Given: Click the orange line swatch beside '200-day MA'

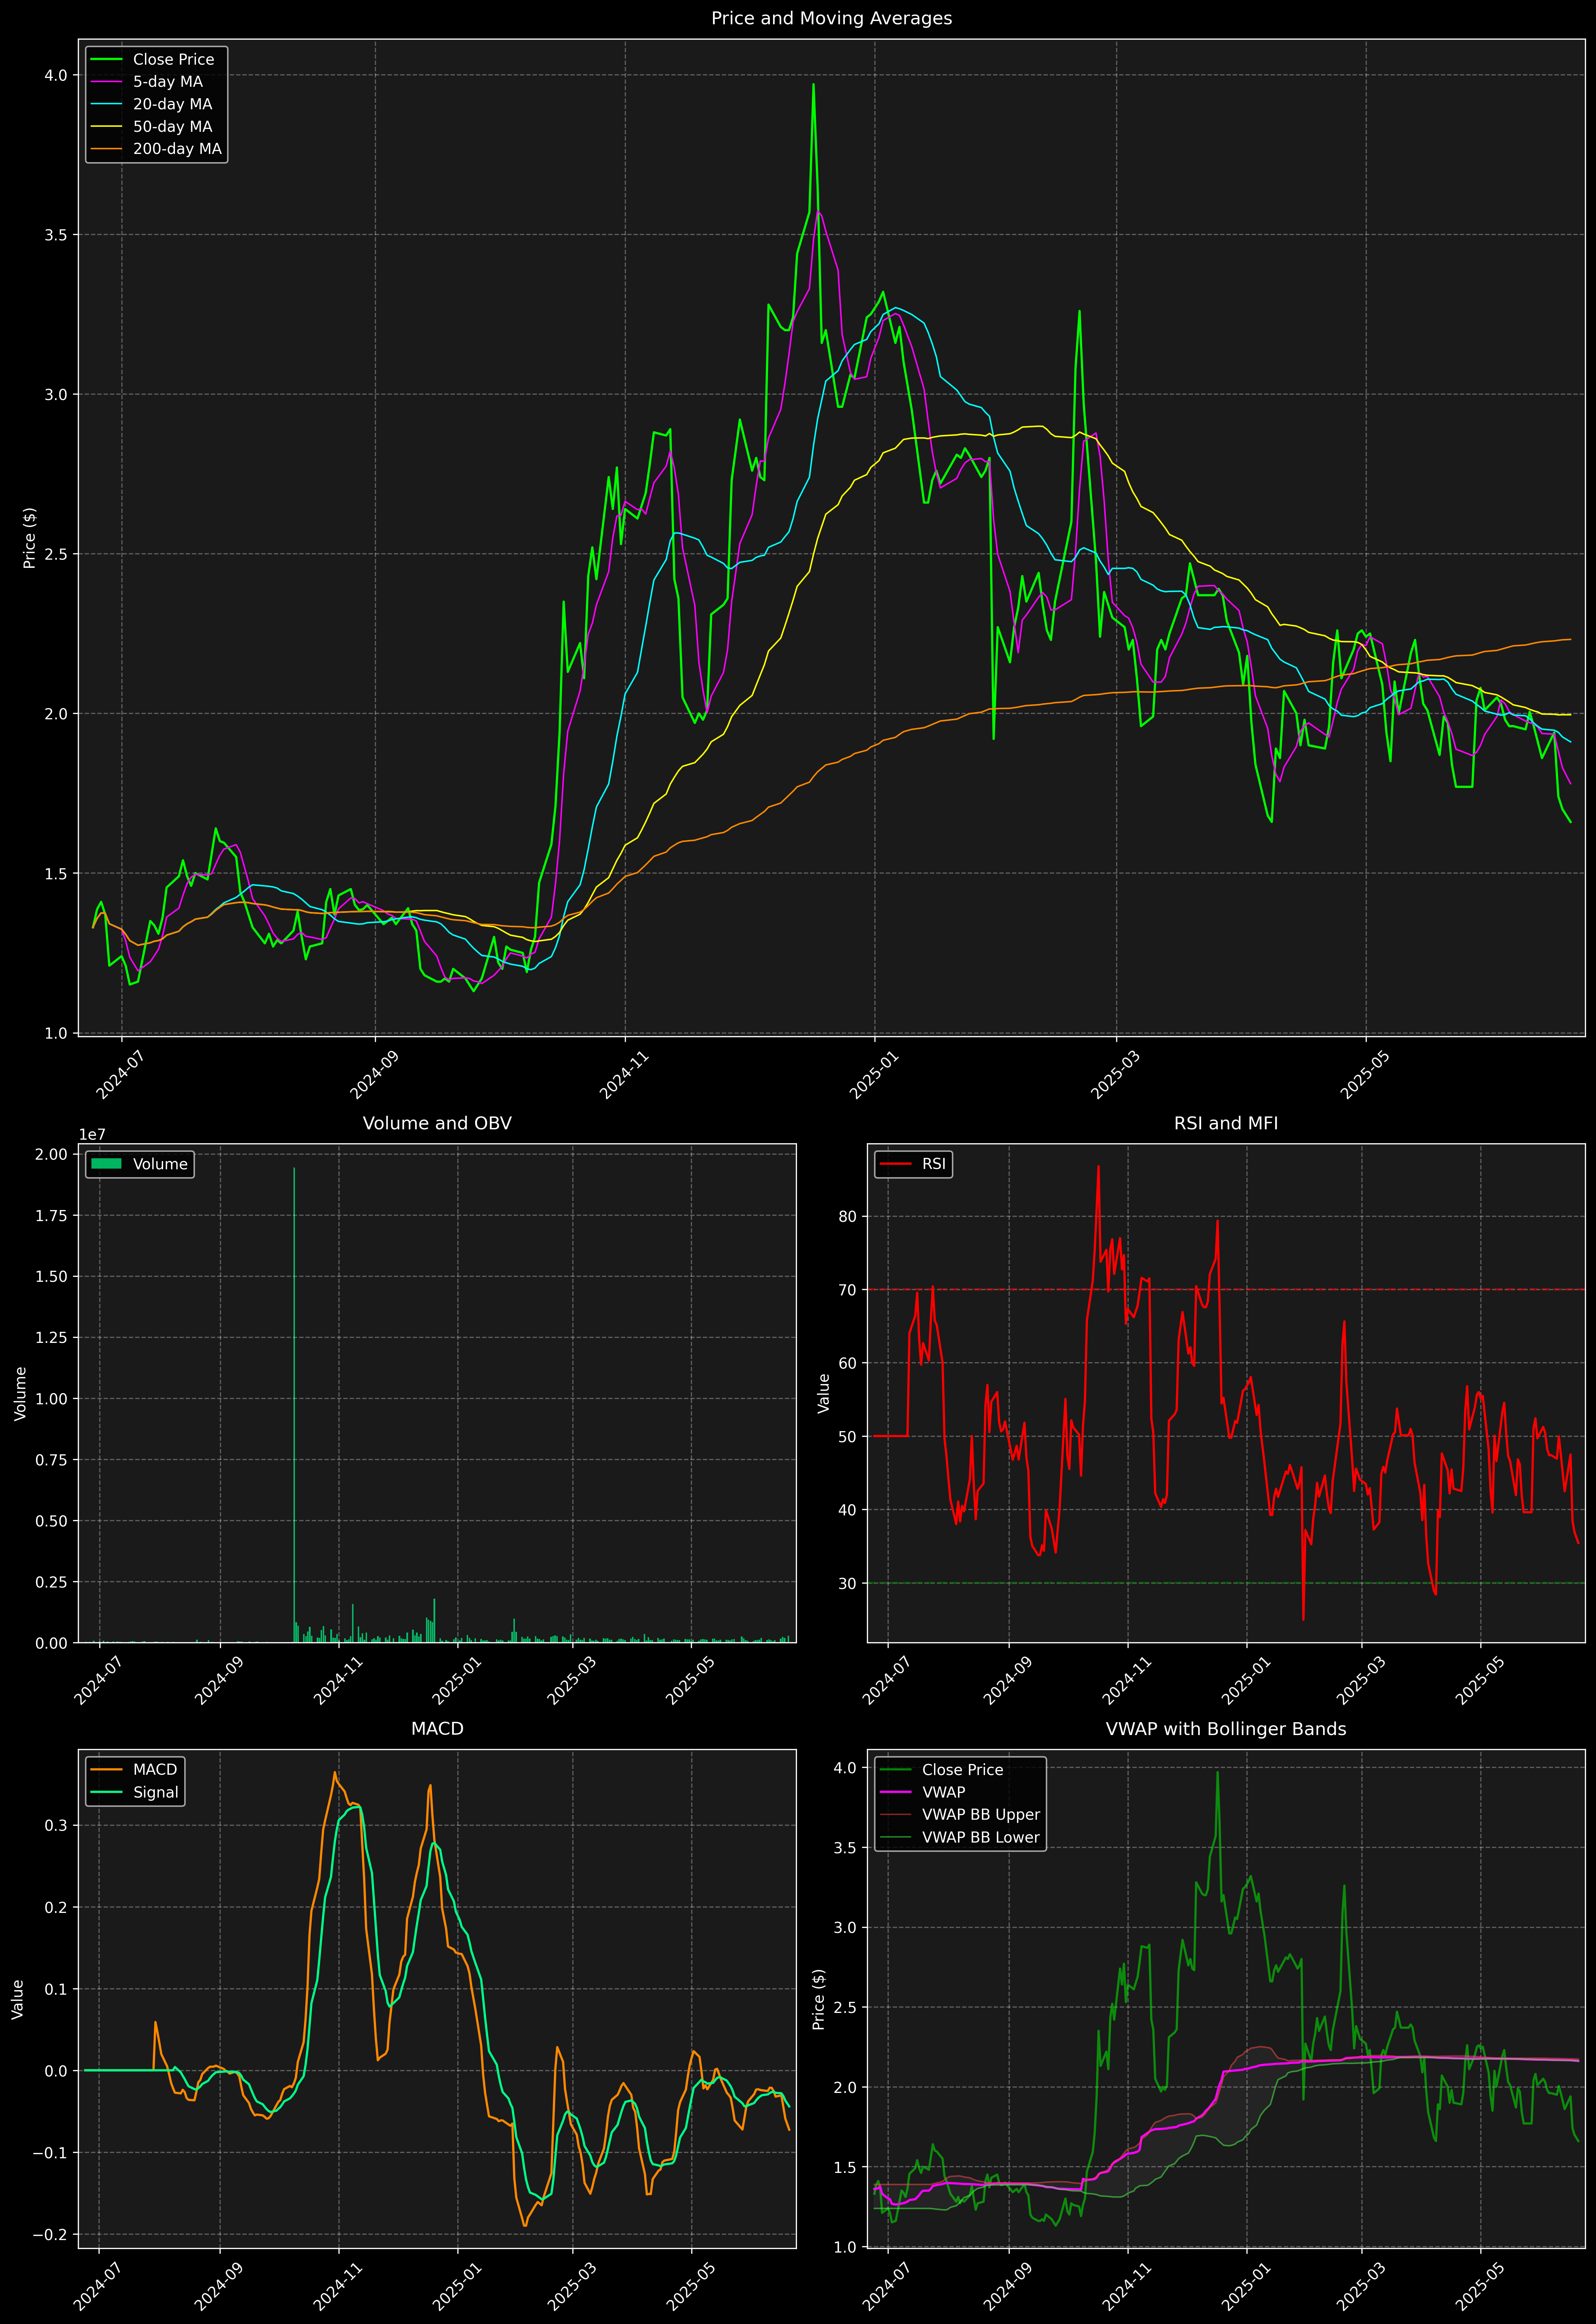Looking at the screenshot, I should (x=106, y=149).
